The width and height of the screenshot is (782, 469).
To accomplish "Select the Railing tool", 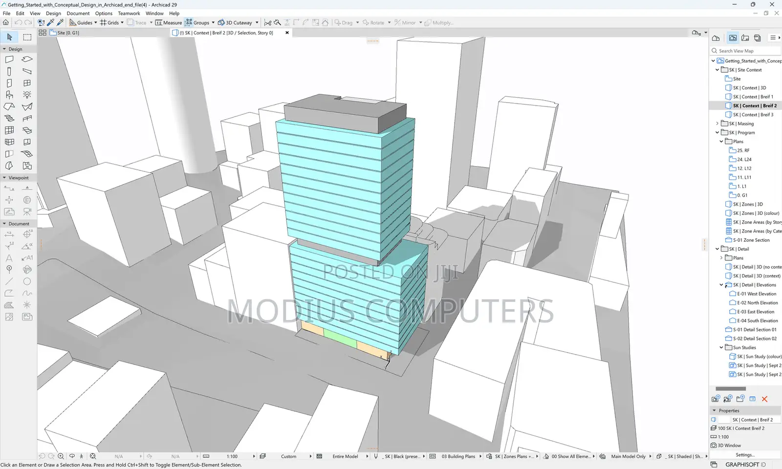I will pos(27,118).
